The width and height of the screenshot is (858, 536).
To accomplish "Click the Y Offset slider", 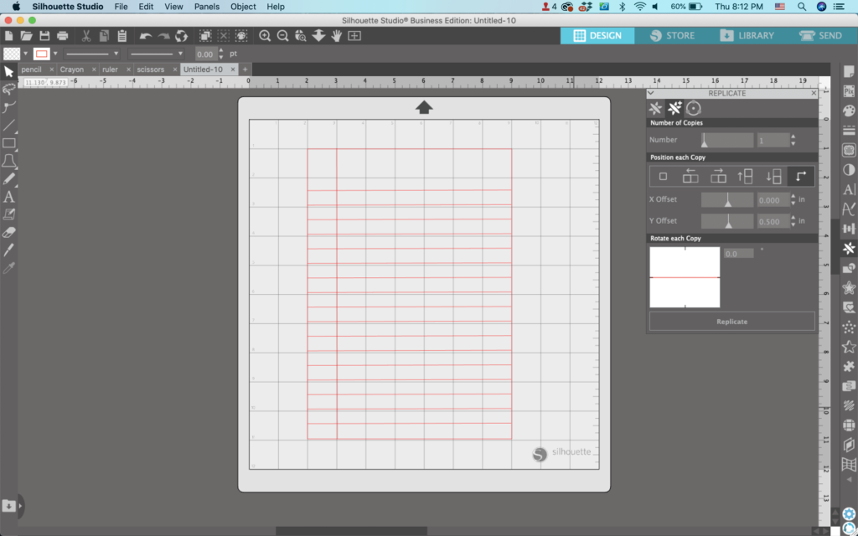I will pyautogui.click(x=727, y=221).
